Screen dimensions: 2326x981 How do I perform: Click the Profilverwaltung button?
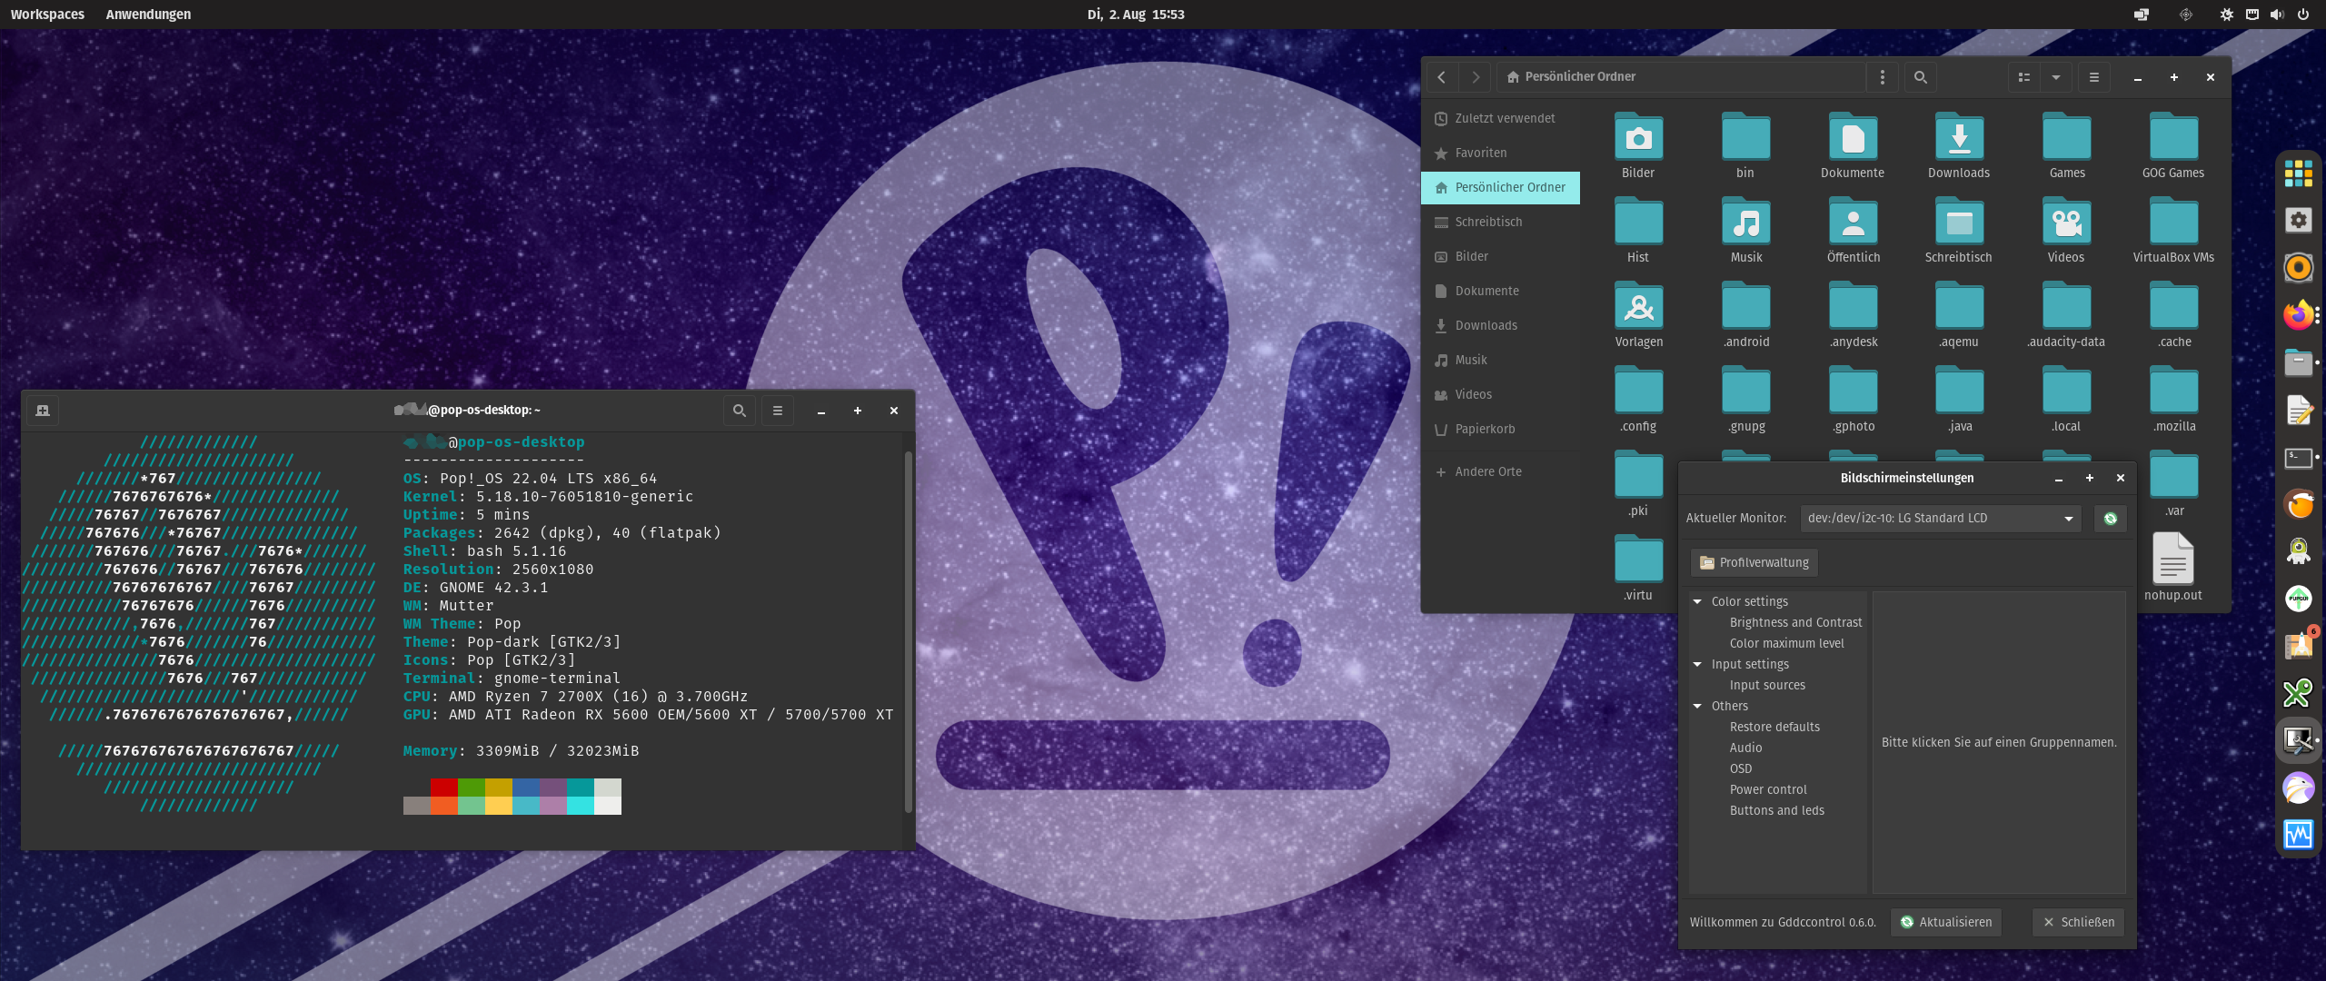(1754, 562)
